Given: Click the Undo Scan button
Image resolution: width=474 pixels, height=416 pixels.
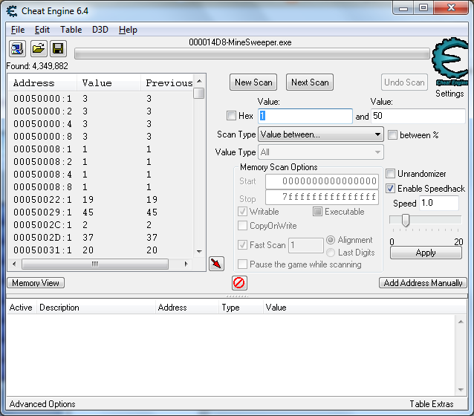Looking at the screenshot, I should (x=404, y=82).
